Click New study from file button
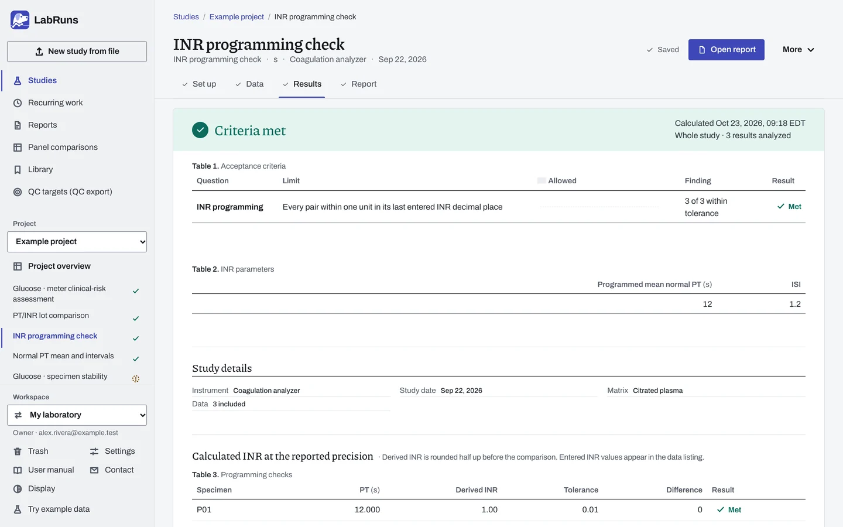 [x=77, y=52]
